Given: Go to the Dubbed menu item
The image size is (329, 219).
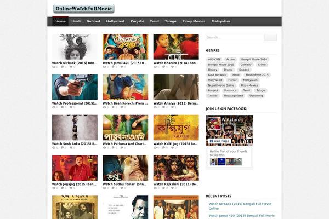Looking at the screenshot, I should pos(93,21).
